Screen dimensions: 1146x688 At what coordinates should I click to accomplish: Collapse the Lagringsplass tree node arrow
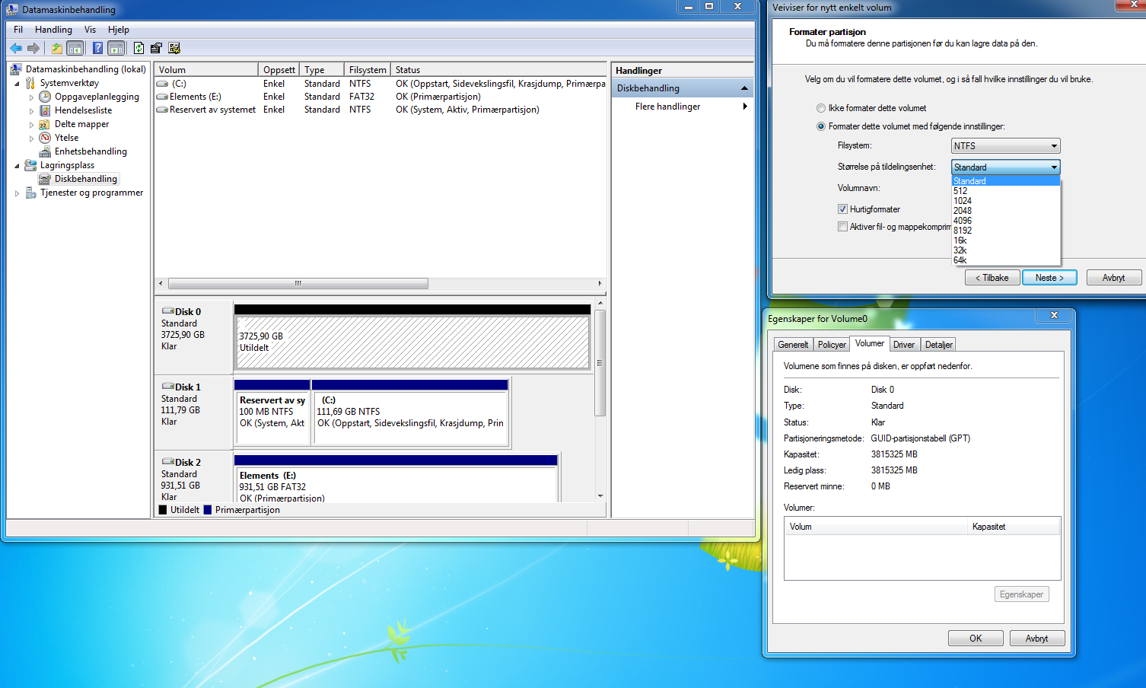pos(17,166)
